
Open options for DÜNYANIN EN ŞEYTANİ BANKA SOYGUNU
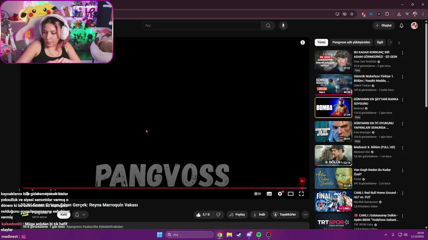coord(403,100)
